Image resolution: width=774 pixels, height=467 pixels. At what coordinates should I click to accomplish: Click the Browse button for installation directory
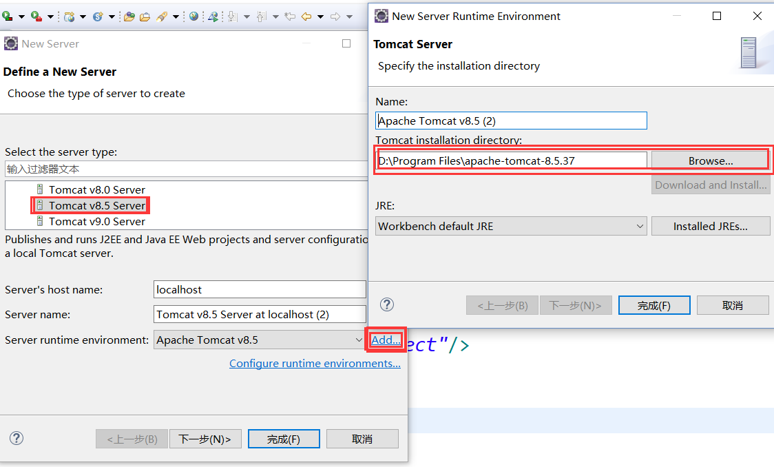(710, 159)
